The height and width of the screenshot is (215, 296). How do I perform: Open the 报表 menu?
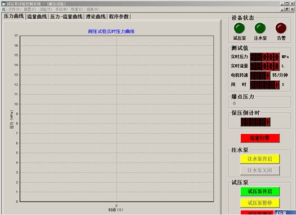click(92, 9)
